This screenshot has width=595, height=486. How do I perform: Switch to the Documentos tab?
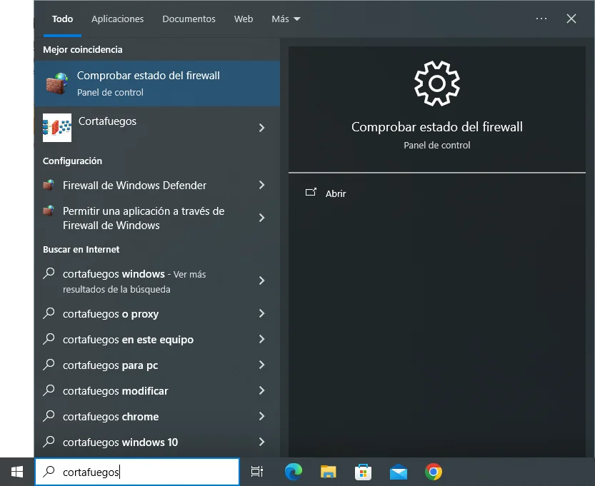(x=189, y=19)
